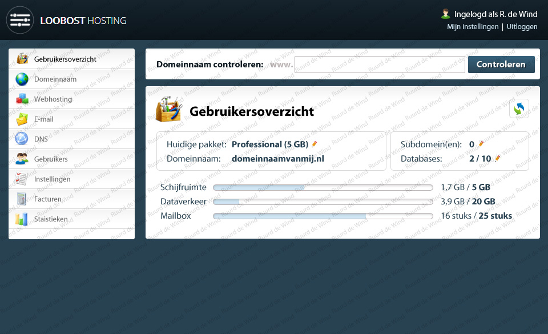Screen dimensions: 548x334
Task: Click the Subdomein(en) label
Action: tap(431, 144)
